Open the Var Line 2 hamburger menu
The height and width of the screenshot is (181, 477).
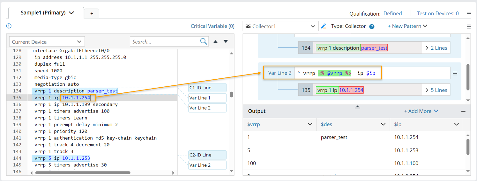[x=455, y=73]
